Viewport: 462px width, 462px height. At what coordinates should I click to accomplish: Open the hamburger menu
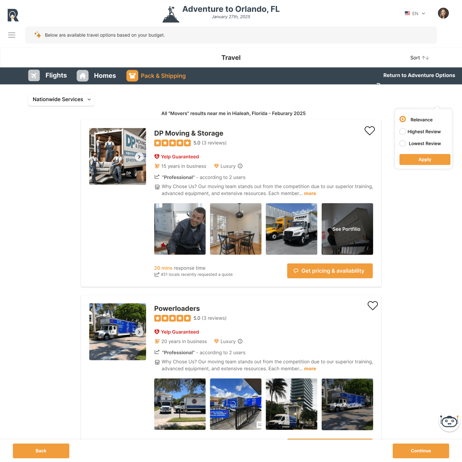pos(12,35)
